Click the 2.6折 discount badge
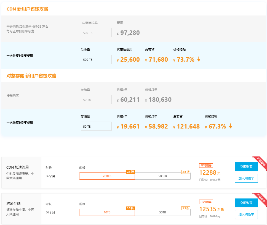Screen dimensions: 267x225 click(x=186, y=172)
